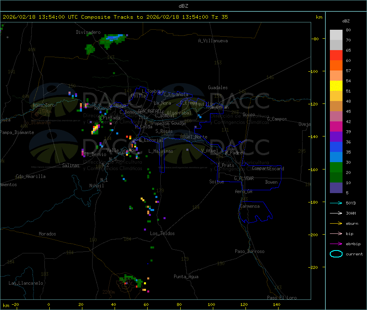This screenshot has height=310, width=367.
Task: Click the 'Los_Toldos' map label
Action: pyautogui.click(x=162, y=233)
